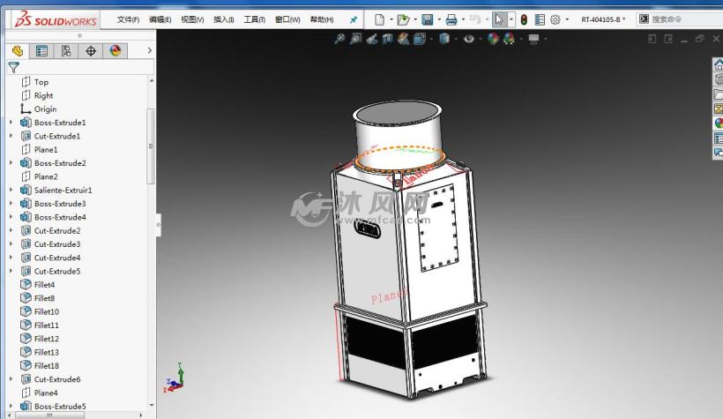
Task: Expand Cut-Extrude1 feature node
Action: coord(11,136)
